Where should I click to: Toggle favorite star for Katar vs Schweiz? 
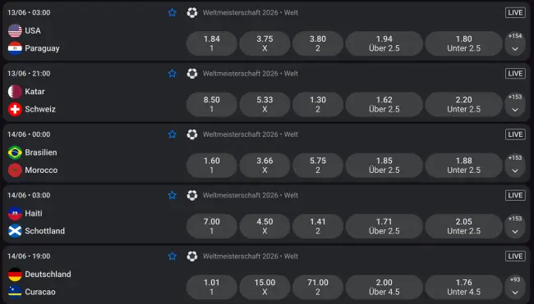173,74
